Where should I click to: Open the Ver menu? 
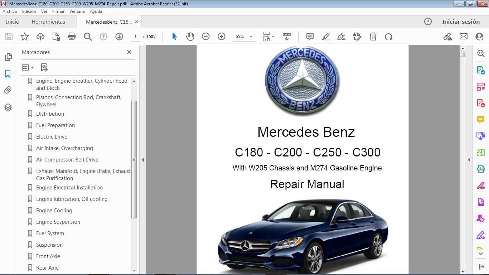[x=44, y=11]
